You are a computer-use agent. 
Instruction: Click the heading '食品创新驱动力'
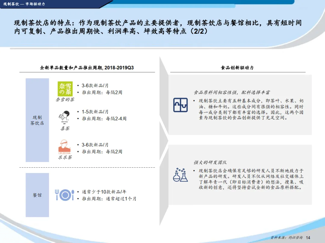[x=237, y=67]
